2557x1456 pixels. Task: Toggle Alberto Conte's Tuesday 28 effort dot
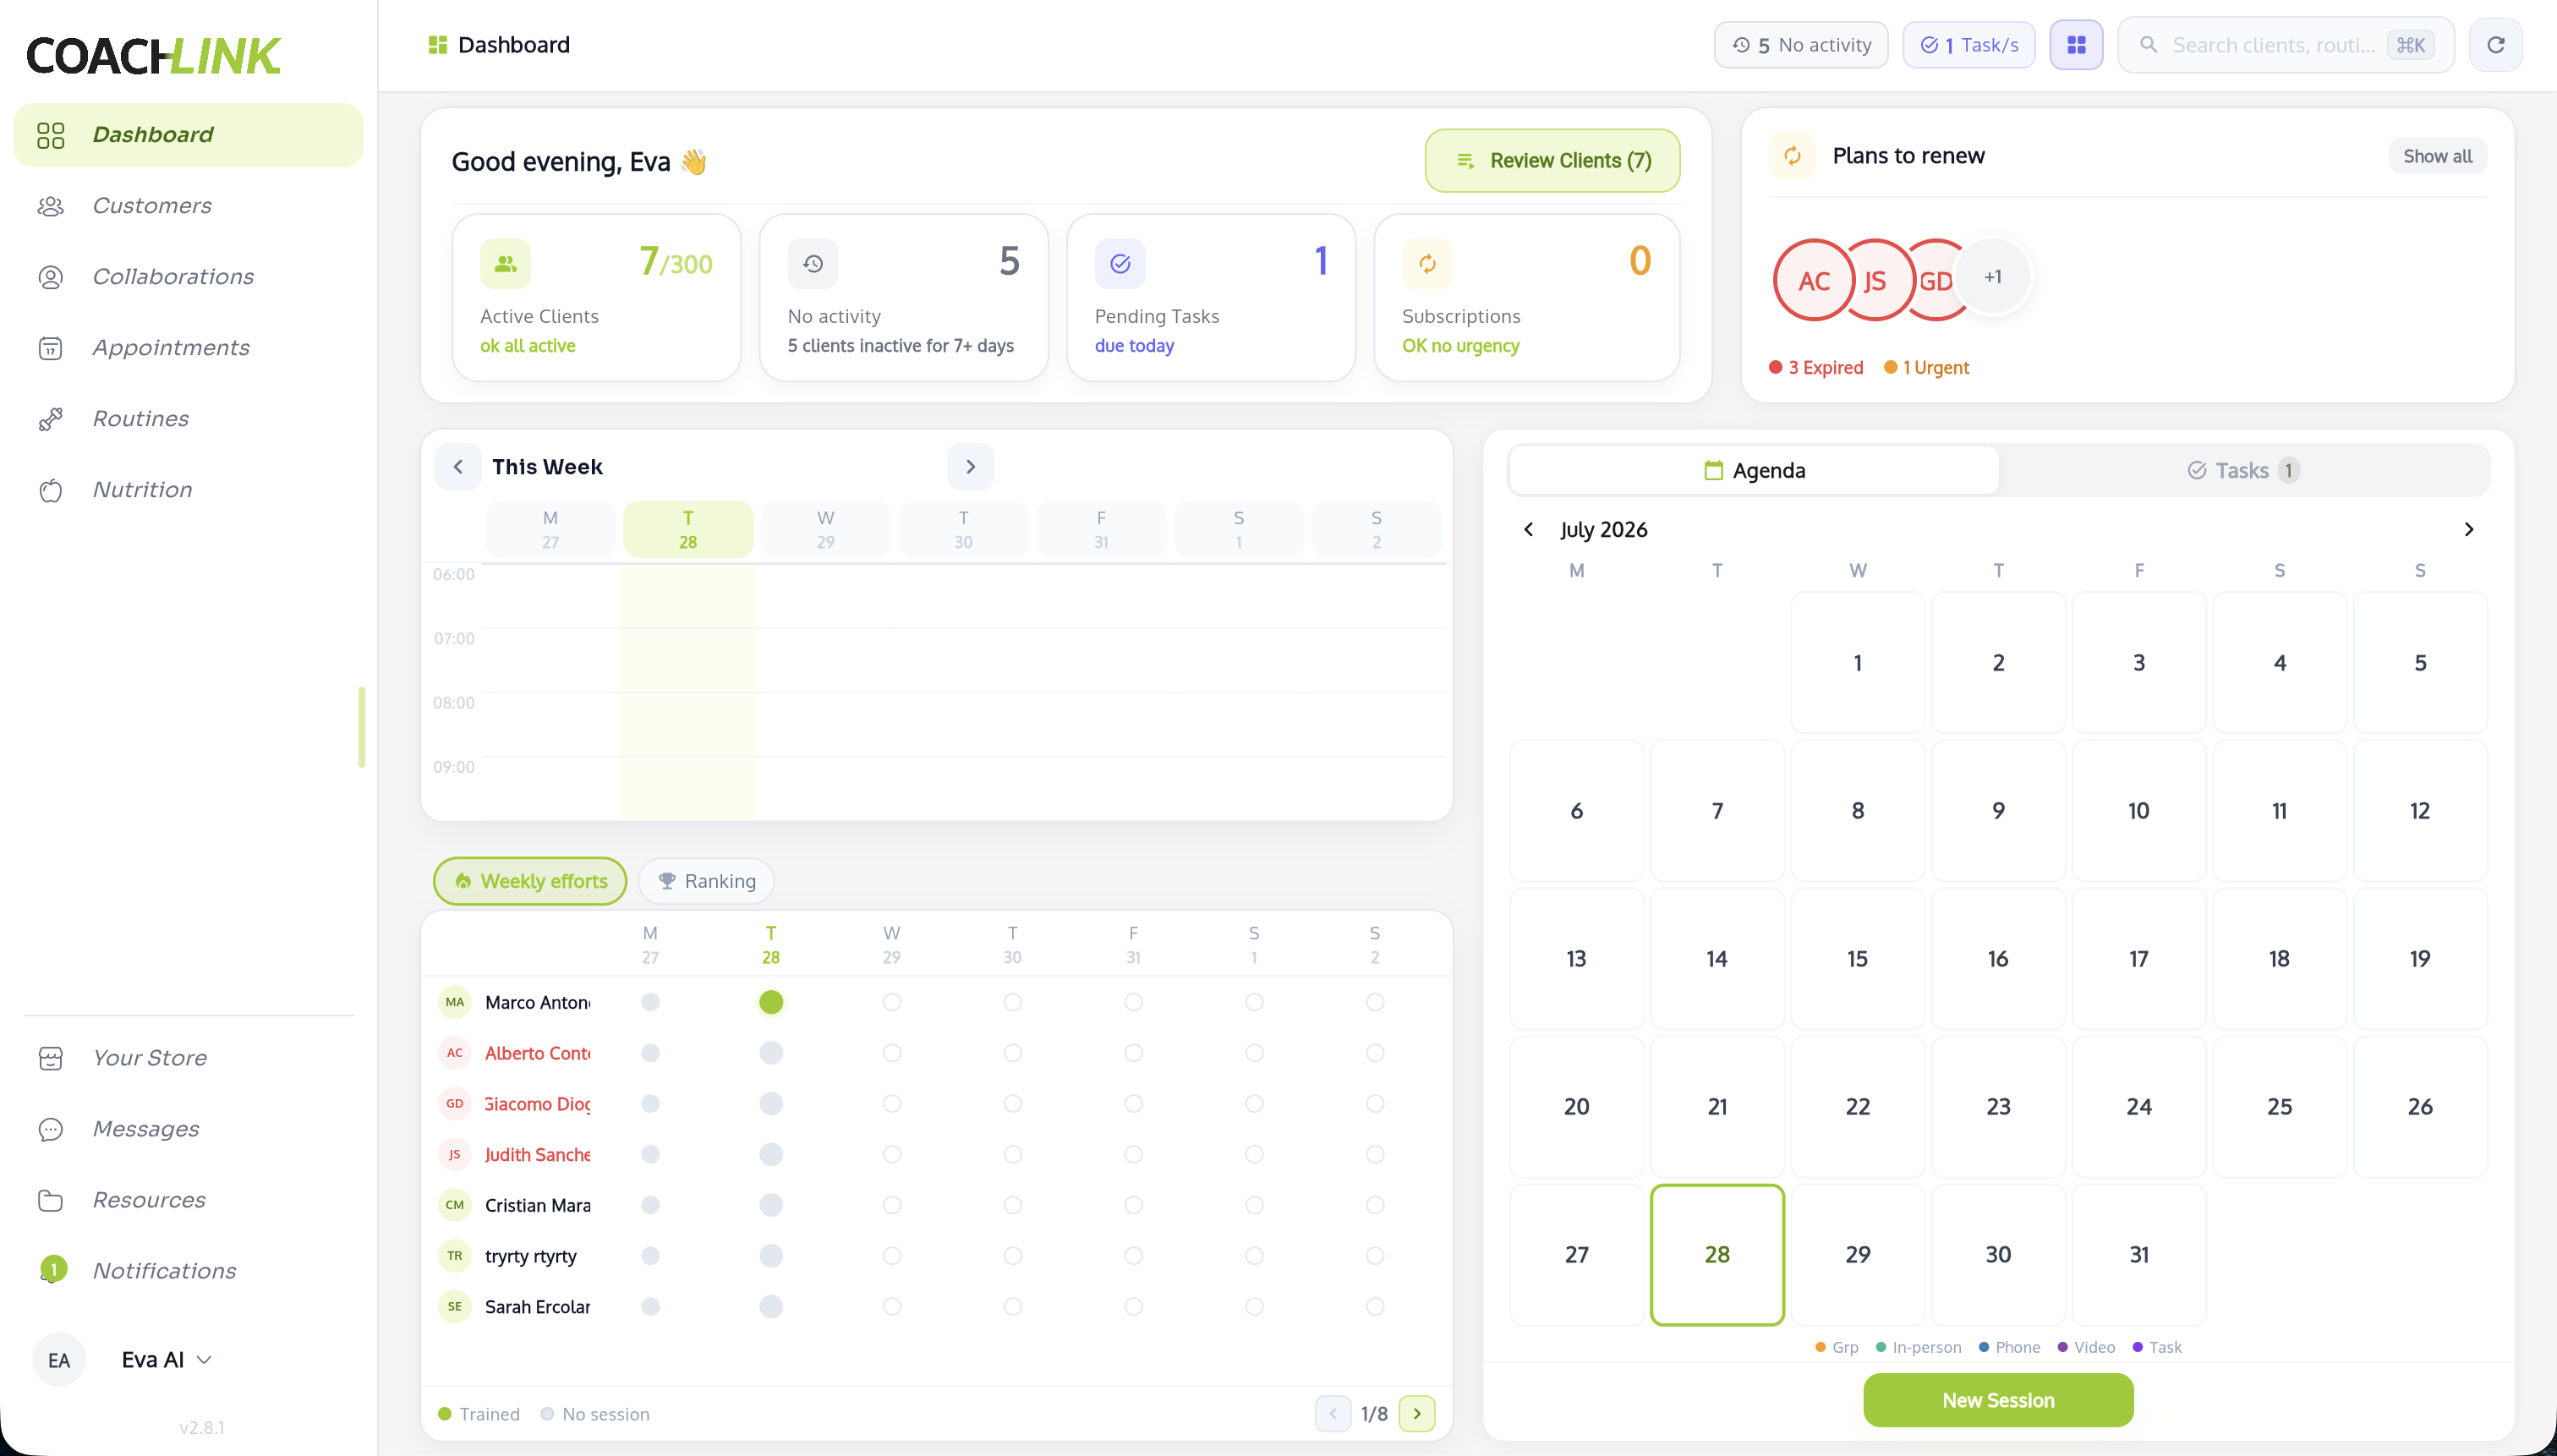tap(771, 1053)
